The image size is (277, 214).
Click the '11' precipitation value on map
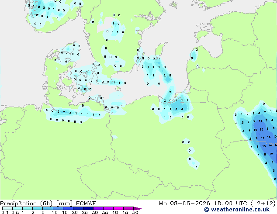click(x=260, y=121)
